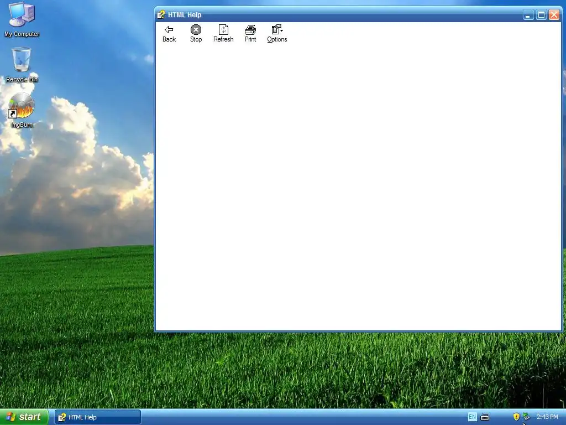
Task: Print the current help topic
Action: [x=250, y=34]
